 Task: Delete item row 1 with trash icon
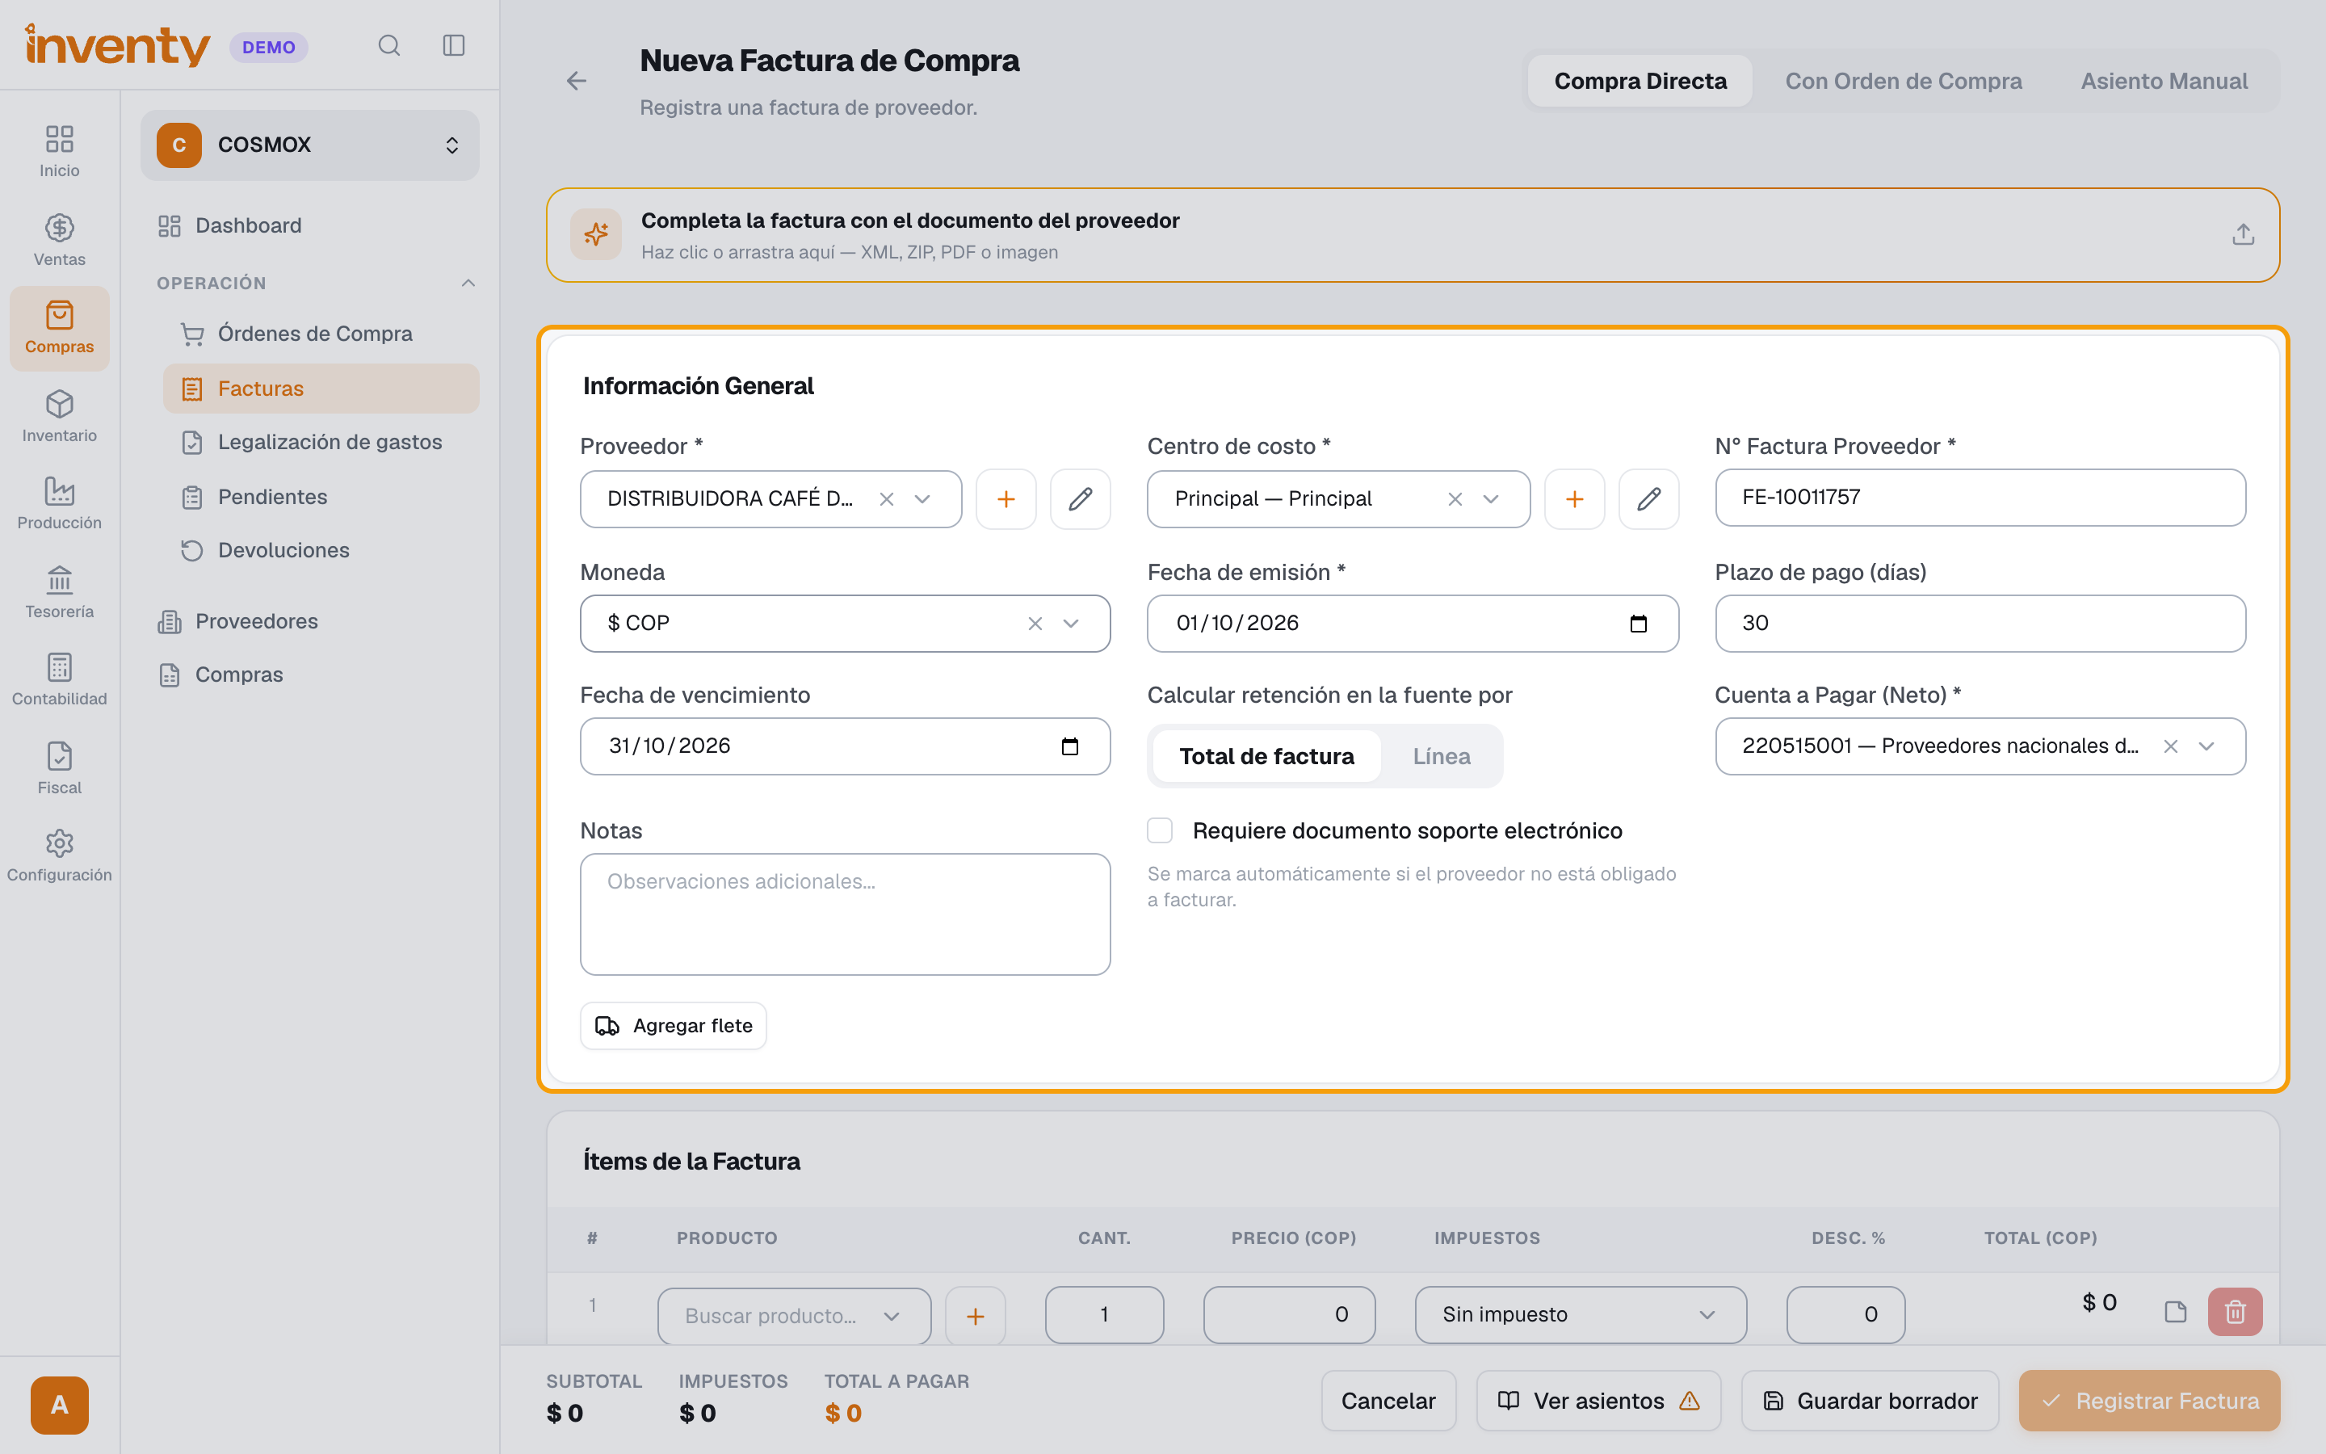point(2235,1312)
